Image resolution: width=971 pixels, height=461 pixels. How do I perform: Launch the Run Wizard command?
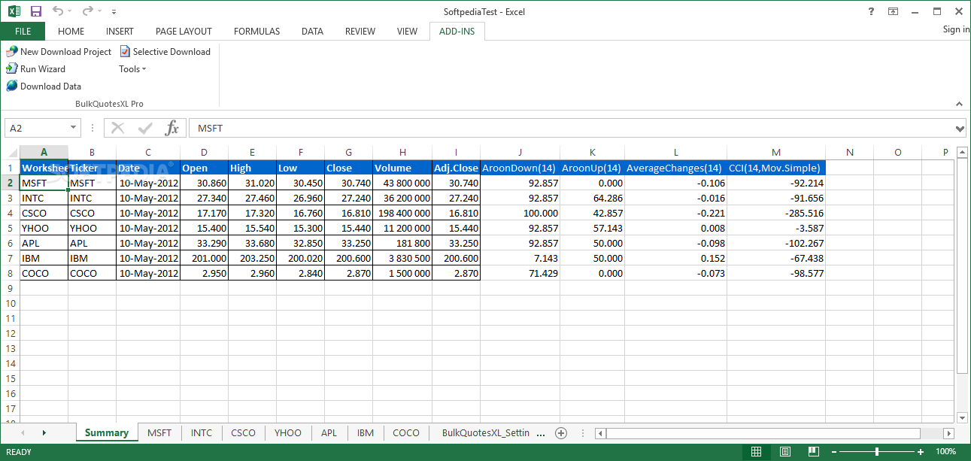[x=35, y=68]
